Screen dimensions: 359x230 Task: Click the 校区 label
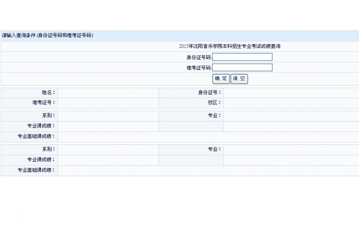(x=214, y=103)
